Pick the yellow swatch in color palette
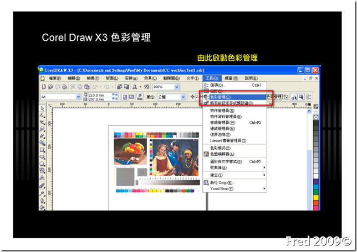Viewport: 357px width, 252px height. point(316,197)
